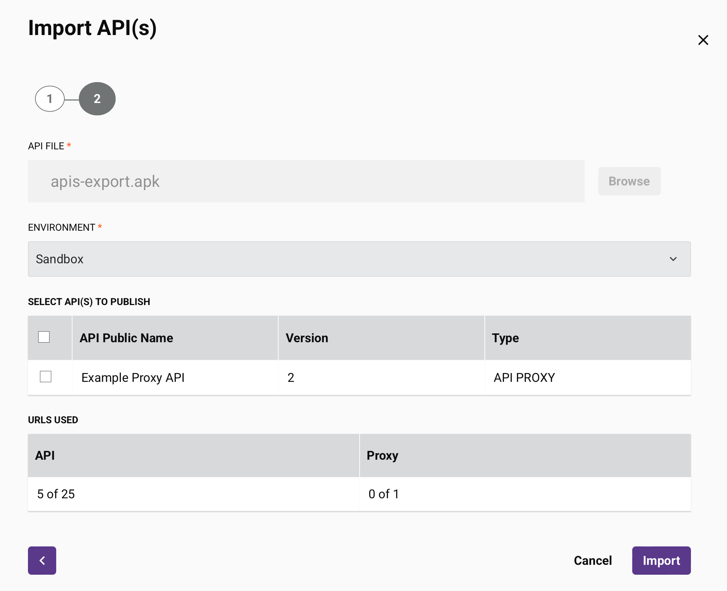Select the Version column header
This screenshot has width=727, height=591.
click(x=307, y=338)
